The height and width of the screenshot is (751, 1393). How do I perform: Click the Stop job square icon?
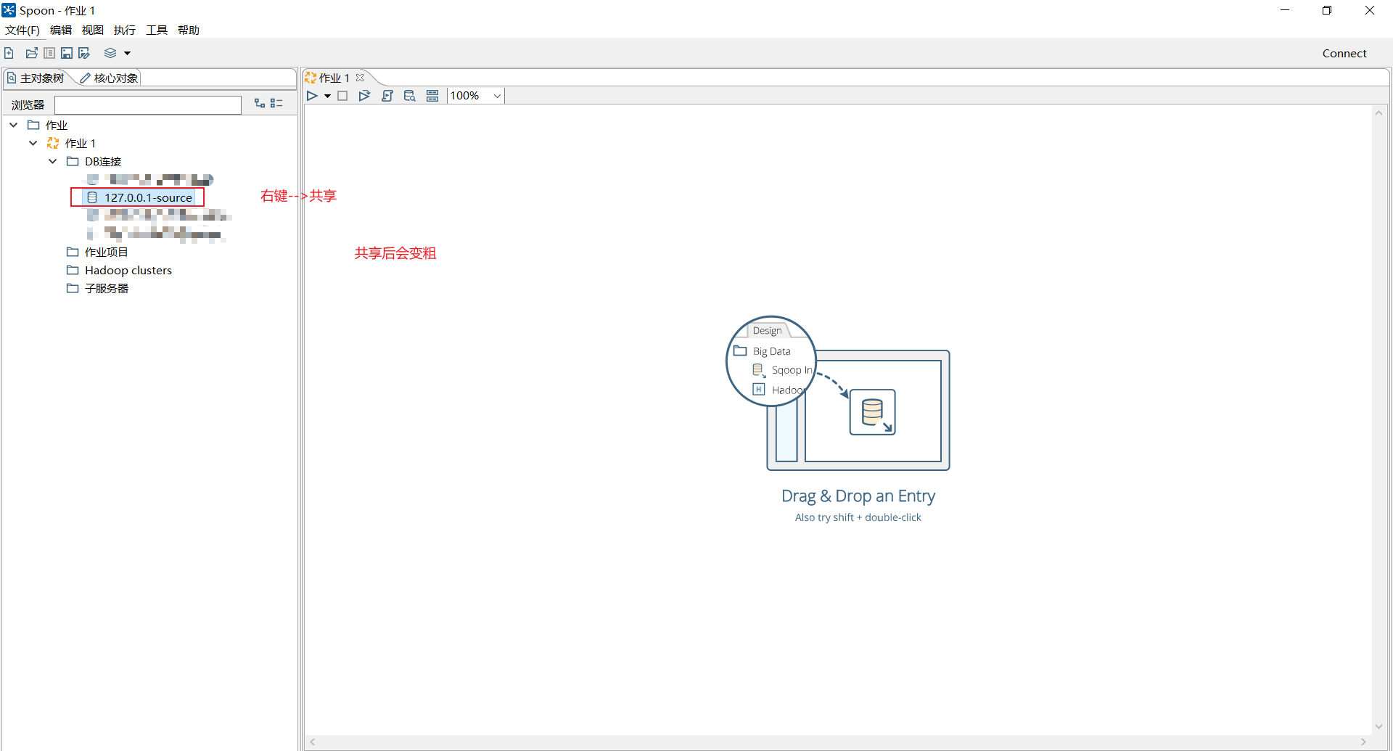(x=342, y=96)
